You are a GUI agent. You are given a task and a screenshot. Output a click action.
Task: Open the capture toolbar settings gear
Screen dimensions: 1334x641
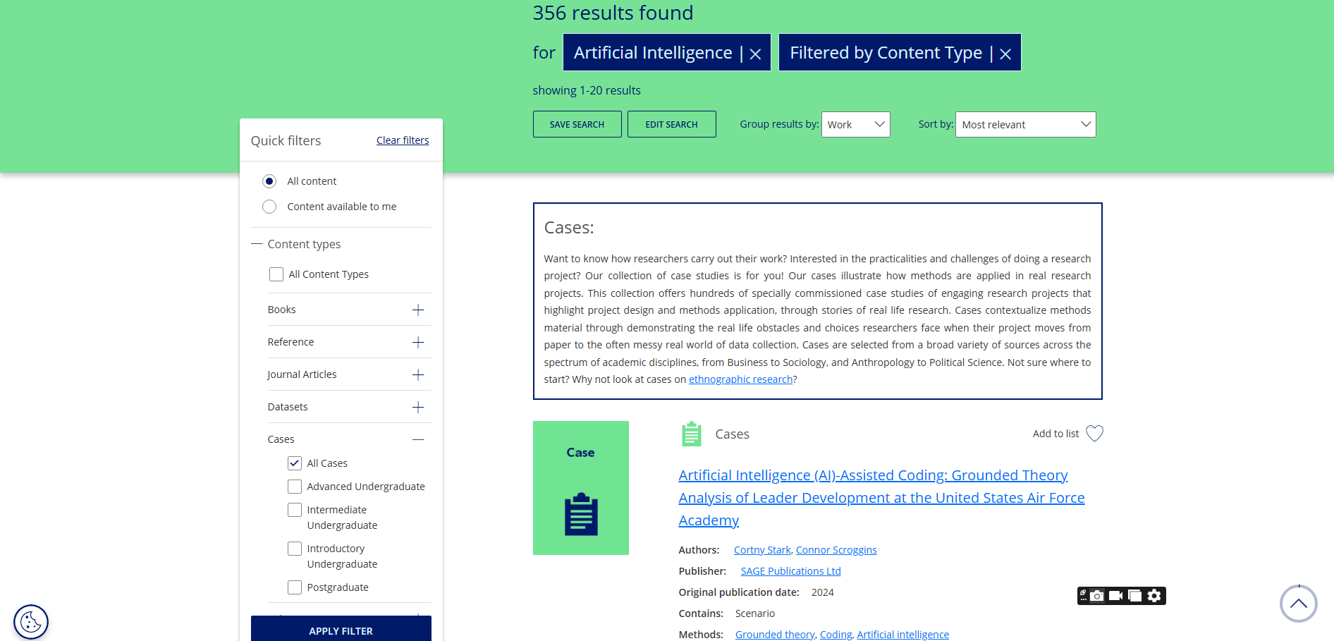pyautogui.click(x=1154, y=596)
